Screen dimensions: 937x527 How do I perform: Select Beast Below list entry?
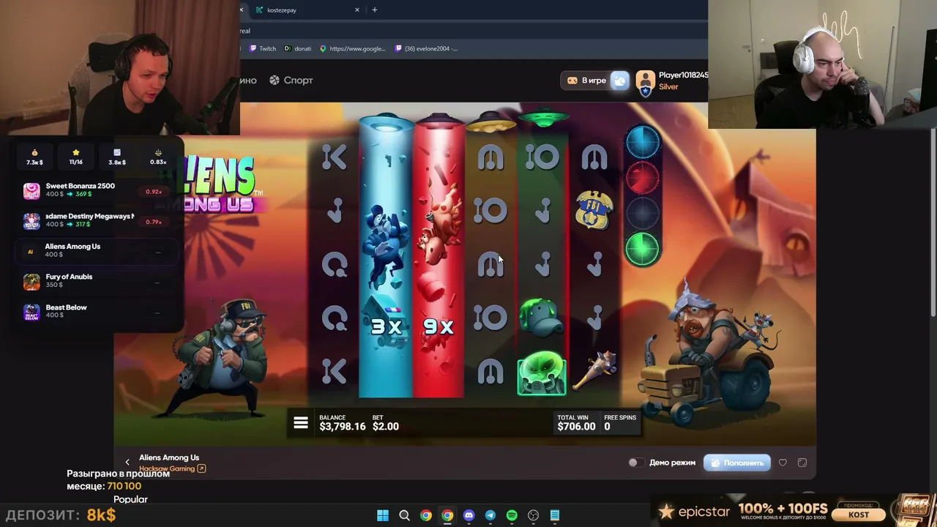pos(95,312)
